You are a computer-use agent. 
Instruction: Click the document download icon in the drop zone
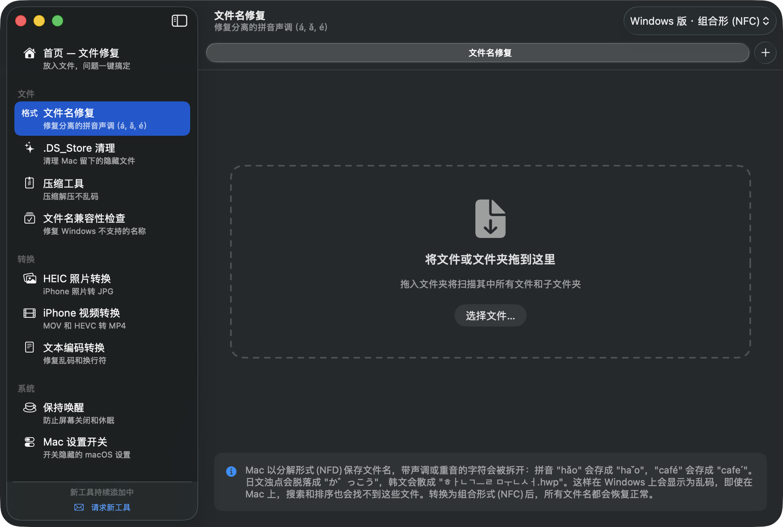point(490,219)
